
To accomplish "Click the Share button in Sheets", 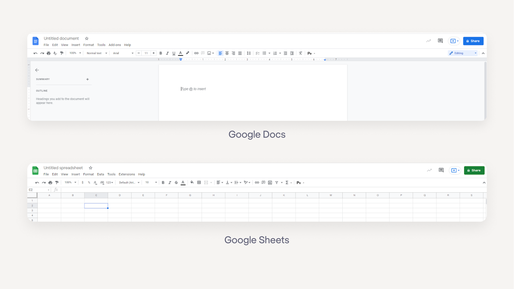I will pyautogui.click(x=474, y=170).
